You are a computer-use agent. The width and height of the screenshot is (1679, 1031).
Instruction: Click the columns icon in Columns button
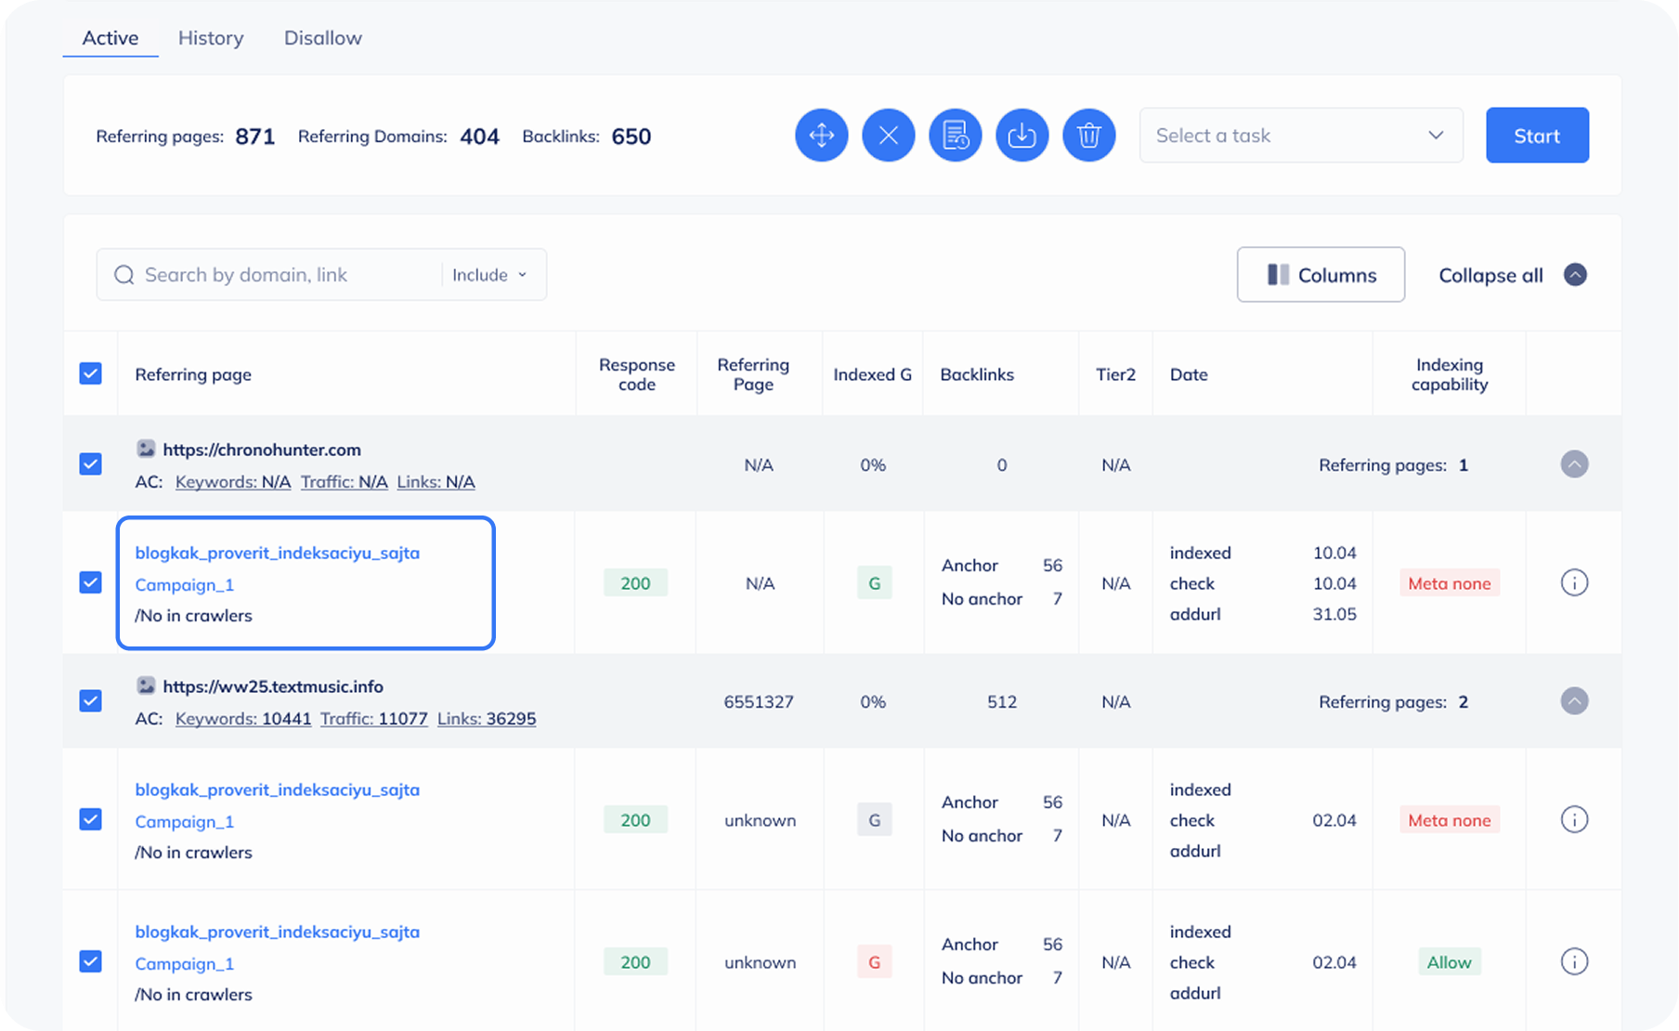(x=1278, y=275)
